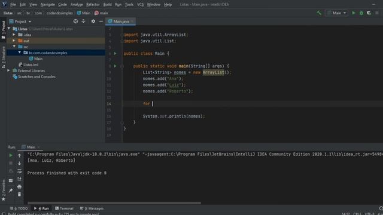The image size is (383, 215).
Task: Open the Refactor menu
Action: point(93,4)
